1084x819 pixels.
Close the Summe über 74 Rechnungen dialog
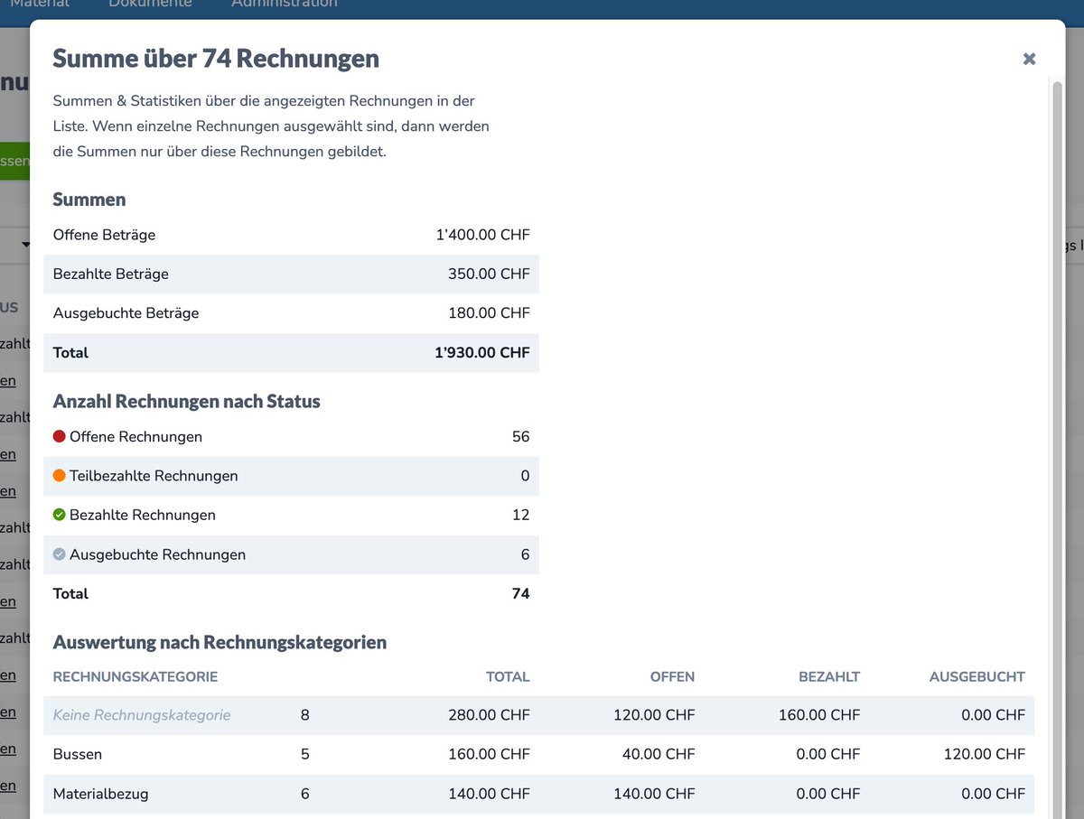pyautogui.click(x=1029, y=59)
